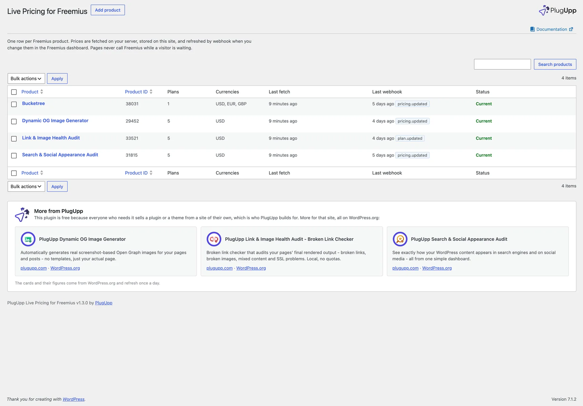583x406 pixels.
Task: Check the Dynamic OG Image Generator row checkbox
Action: (14, 122)
